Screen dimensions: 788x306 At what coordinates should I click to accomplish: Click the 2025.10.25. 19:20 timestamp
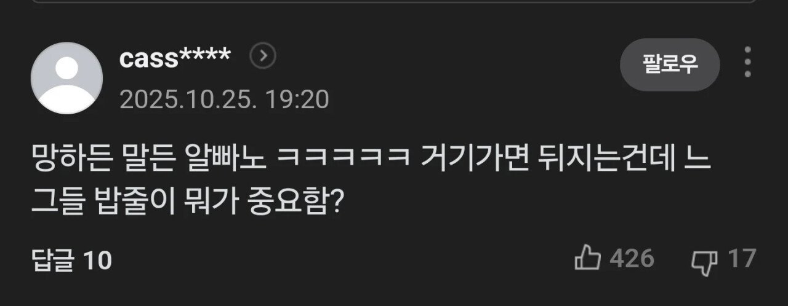(224, 98)
